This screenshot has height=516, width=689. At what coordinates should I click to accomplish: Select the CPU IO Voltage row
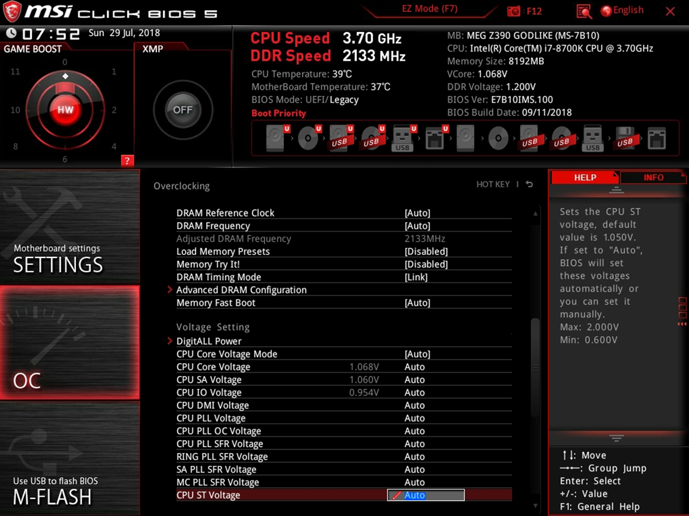tap(344, 393)
